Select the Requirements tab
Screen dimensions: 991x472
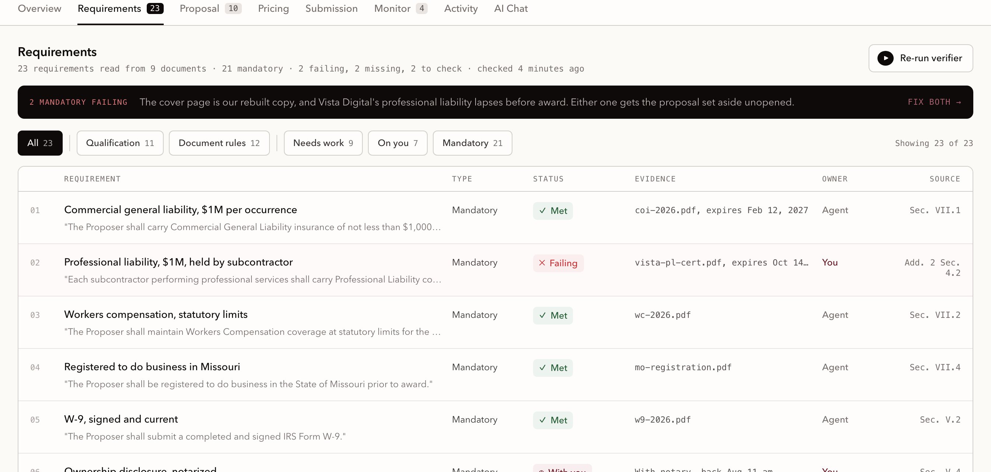pyautogui.click(x=121, y=8)
